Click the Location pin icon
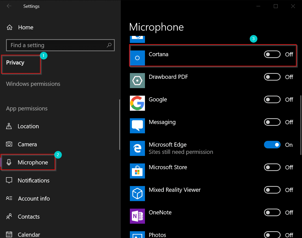The width and height of the screenshot is (302, 238). 9,126
